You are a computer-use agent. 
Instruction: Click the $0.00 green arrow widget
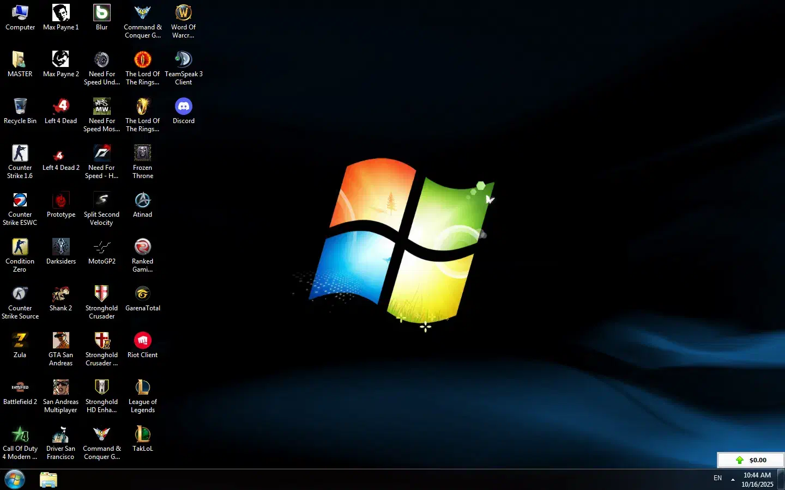(x=751, y=460)
